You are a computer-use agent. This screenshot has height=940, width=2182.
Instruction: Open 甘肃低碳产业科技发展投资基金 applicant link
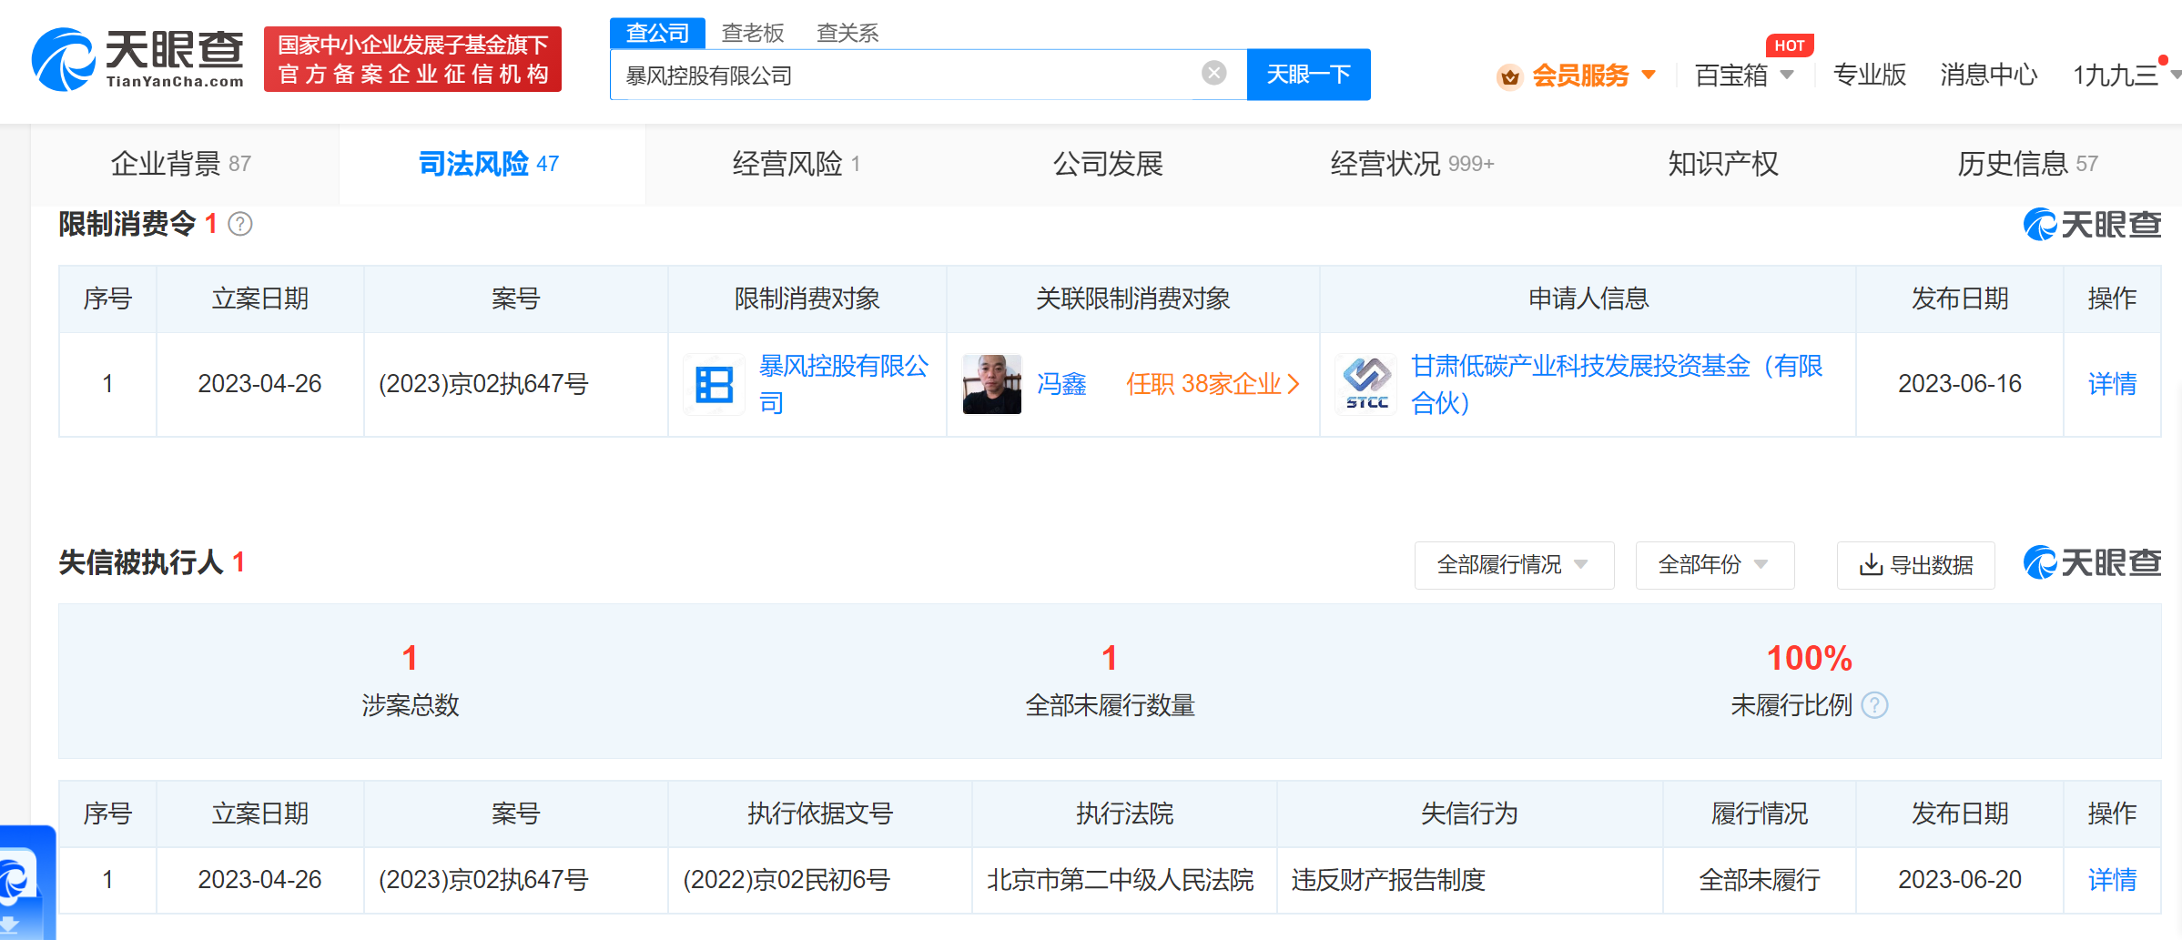point(1617,384)
